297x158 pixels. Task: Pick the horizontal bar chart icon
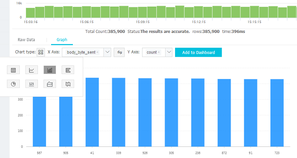pos(68,70)
